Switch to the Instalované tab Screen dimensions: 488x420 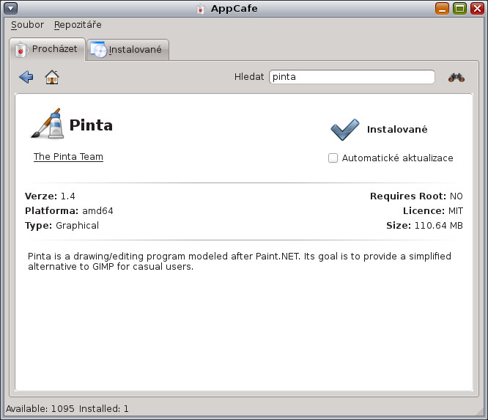[128, 50]
